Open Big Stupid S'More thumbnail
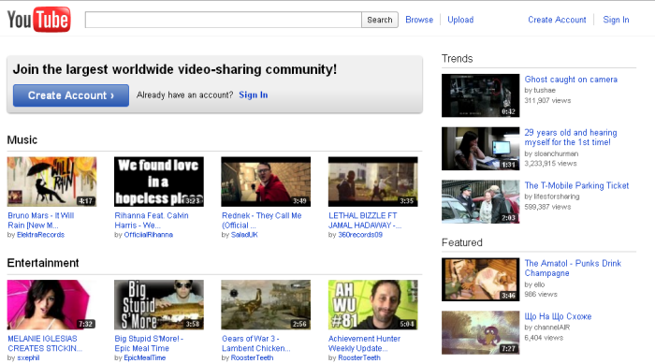Image resolution: width=655 pixels, height=364 pixels. [159, 305]
